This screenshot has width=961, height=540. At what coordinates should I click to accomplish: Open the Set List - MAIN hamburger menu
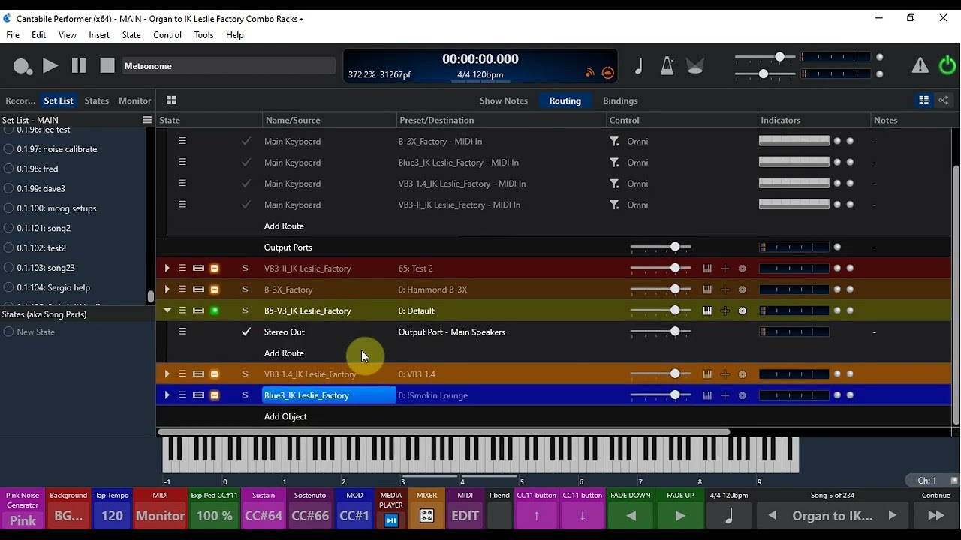click(147, 120)
